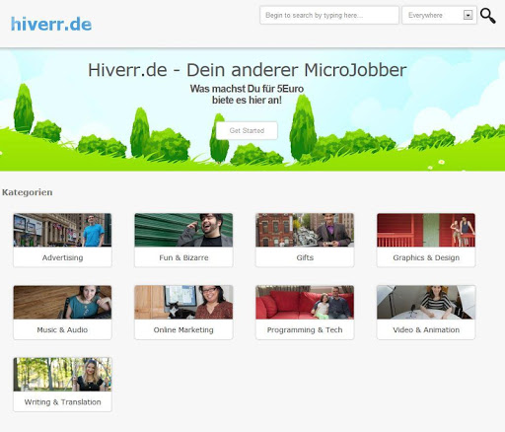
Task: Click the magnifying glass search icon
Action: point(488,16)
